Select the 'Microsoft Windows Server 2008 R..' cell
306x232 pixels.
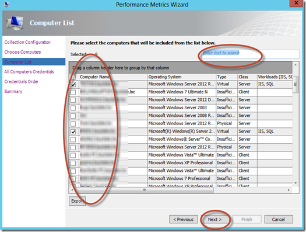182,116
